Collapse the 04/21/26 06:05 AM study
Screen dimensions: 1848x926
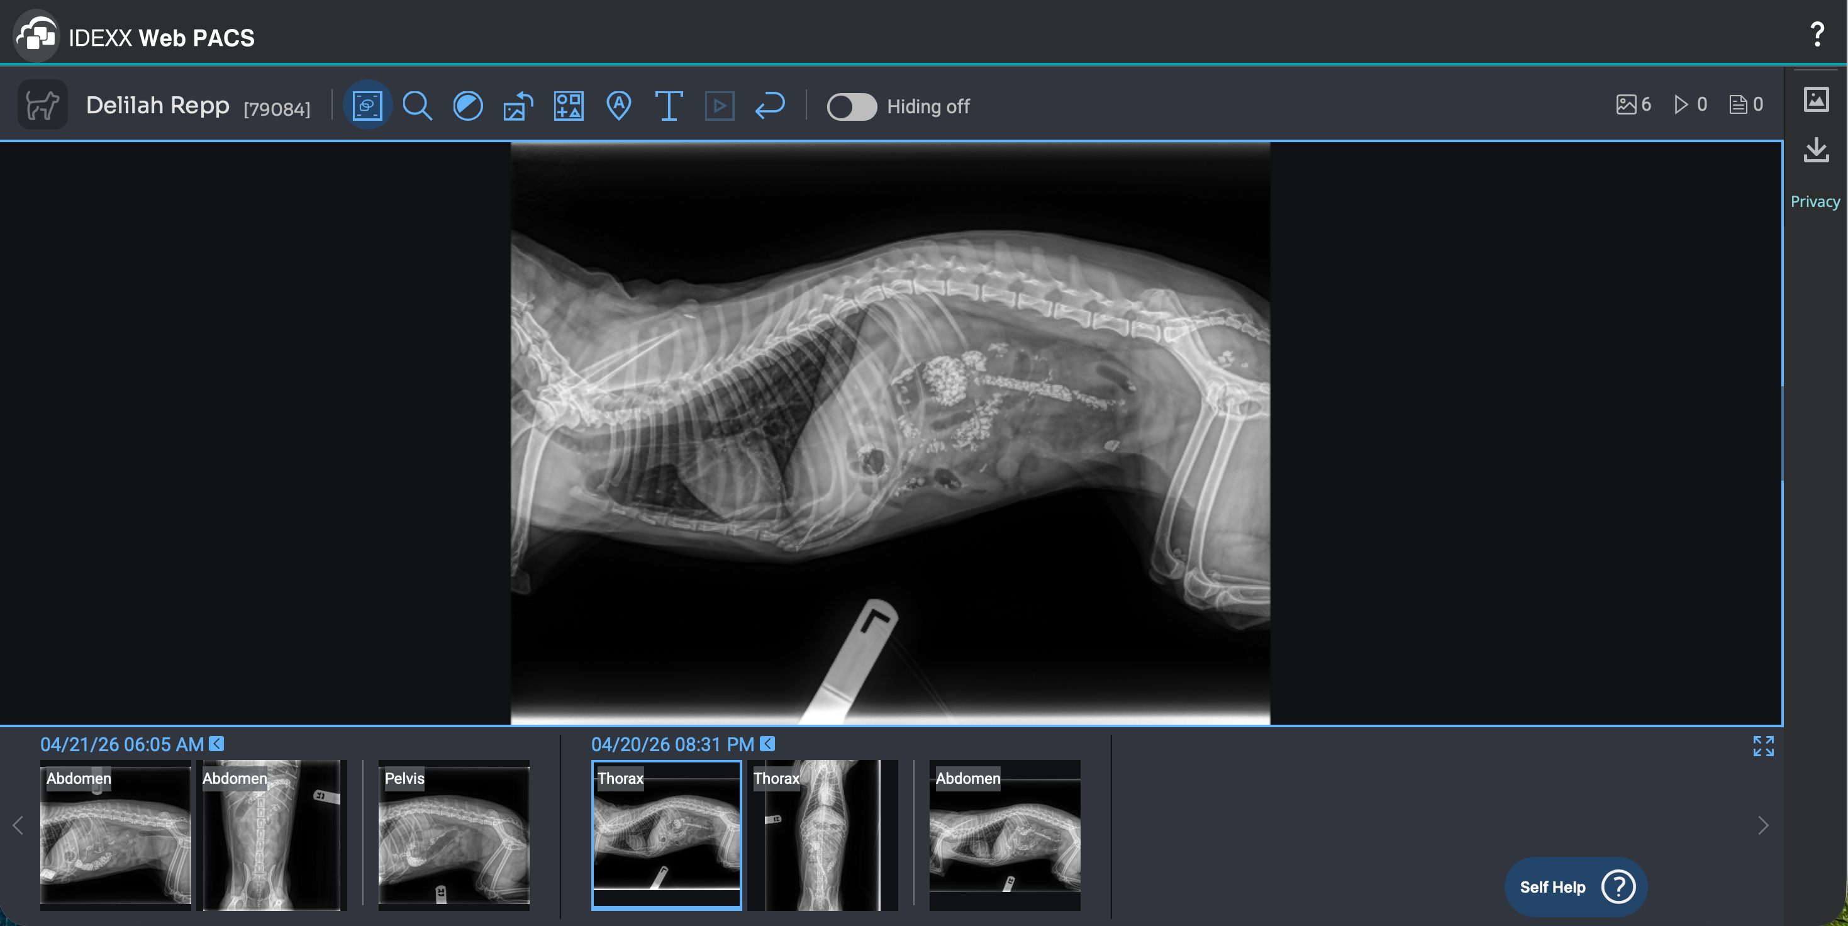[x=216, y=744]
